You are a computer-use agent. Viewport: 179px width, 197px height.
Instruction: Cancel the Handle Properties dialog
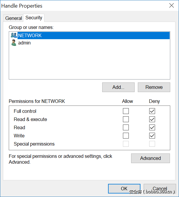click(160, 189)
